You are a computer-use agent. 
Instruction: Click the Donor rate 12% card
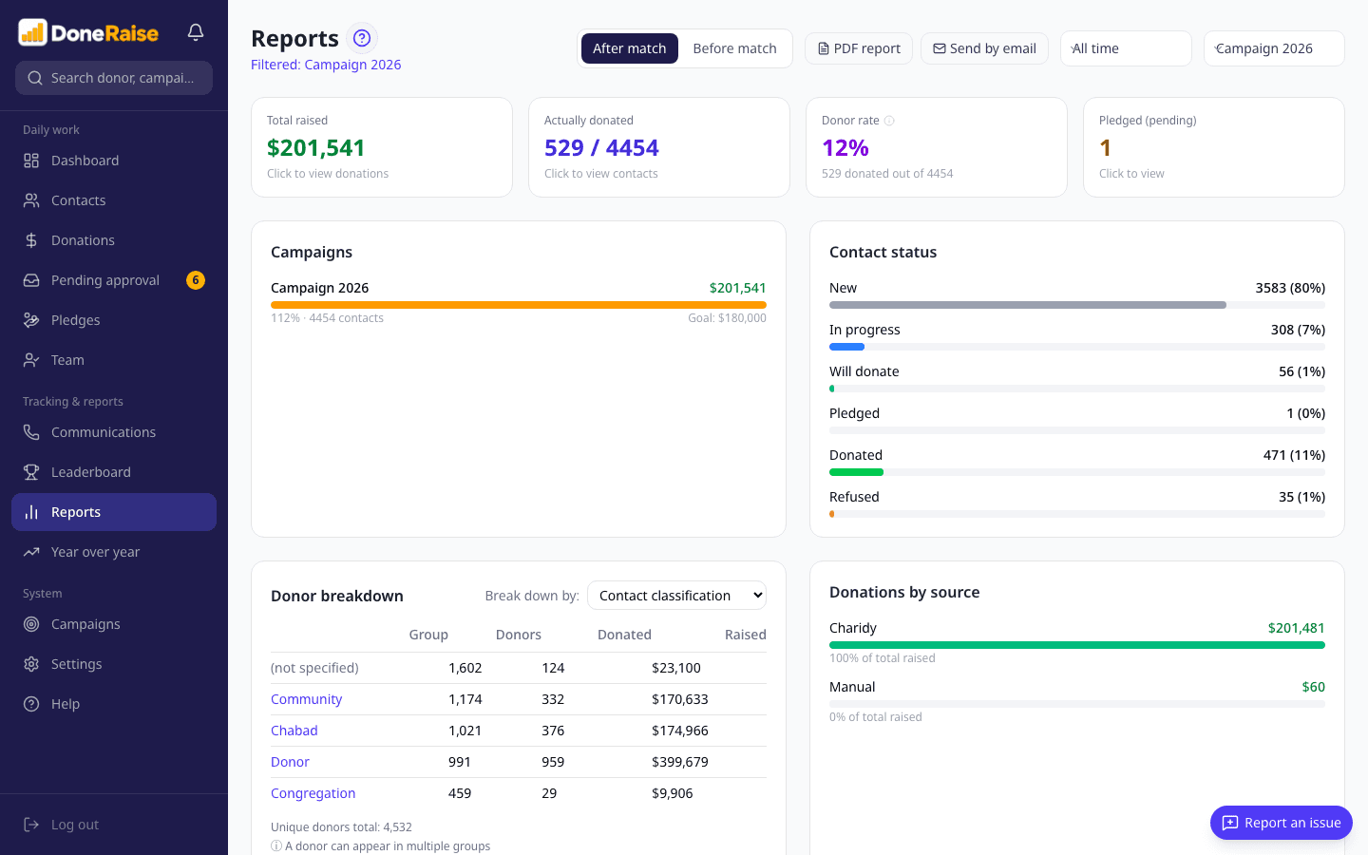937,147
